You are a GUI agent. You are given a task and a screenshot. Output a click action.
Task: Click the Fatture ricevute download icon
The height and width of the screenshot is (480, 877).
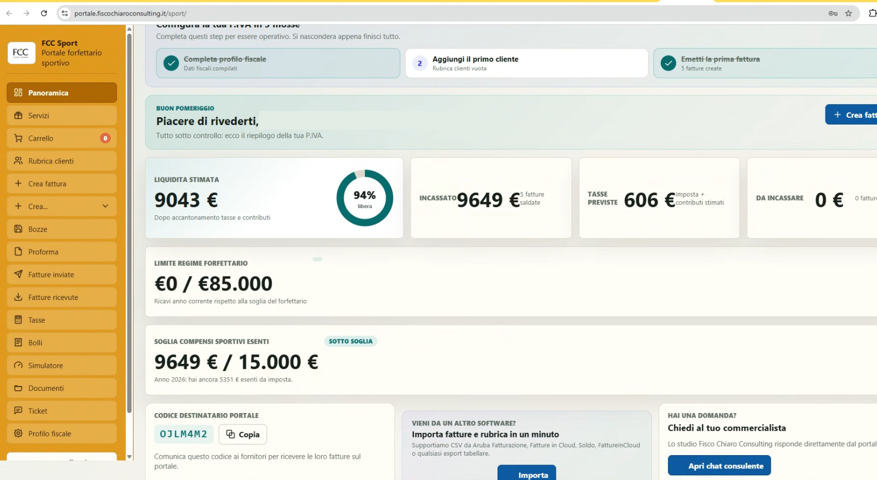[x=18, y=297]
